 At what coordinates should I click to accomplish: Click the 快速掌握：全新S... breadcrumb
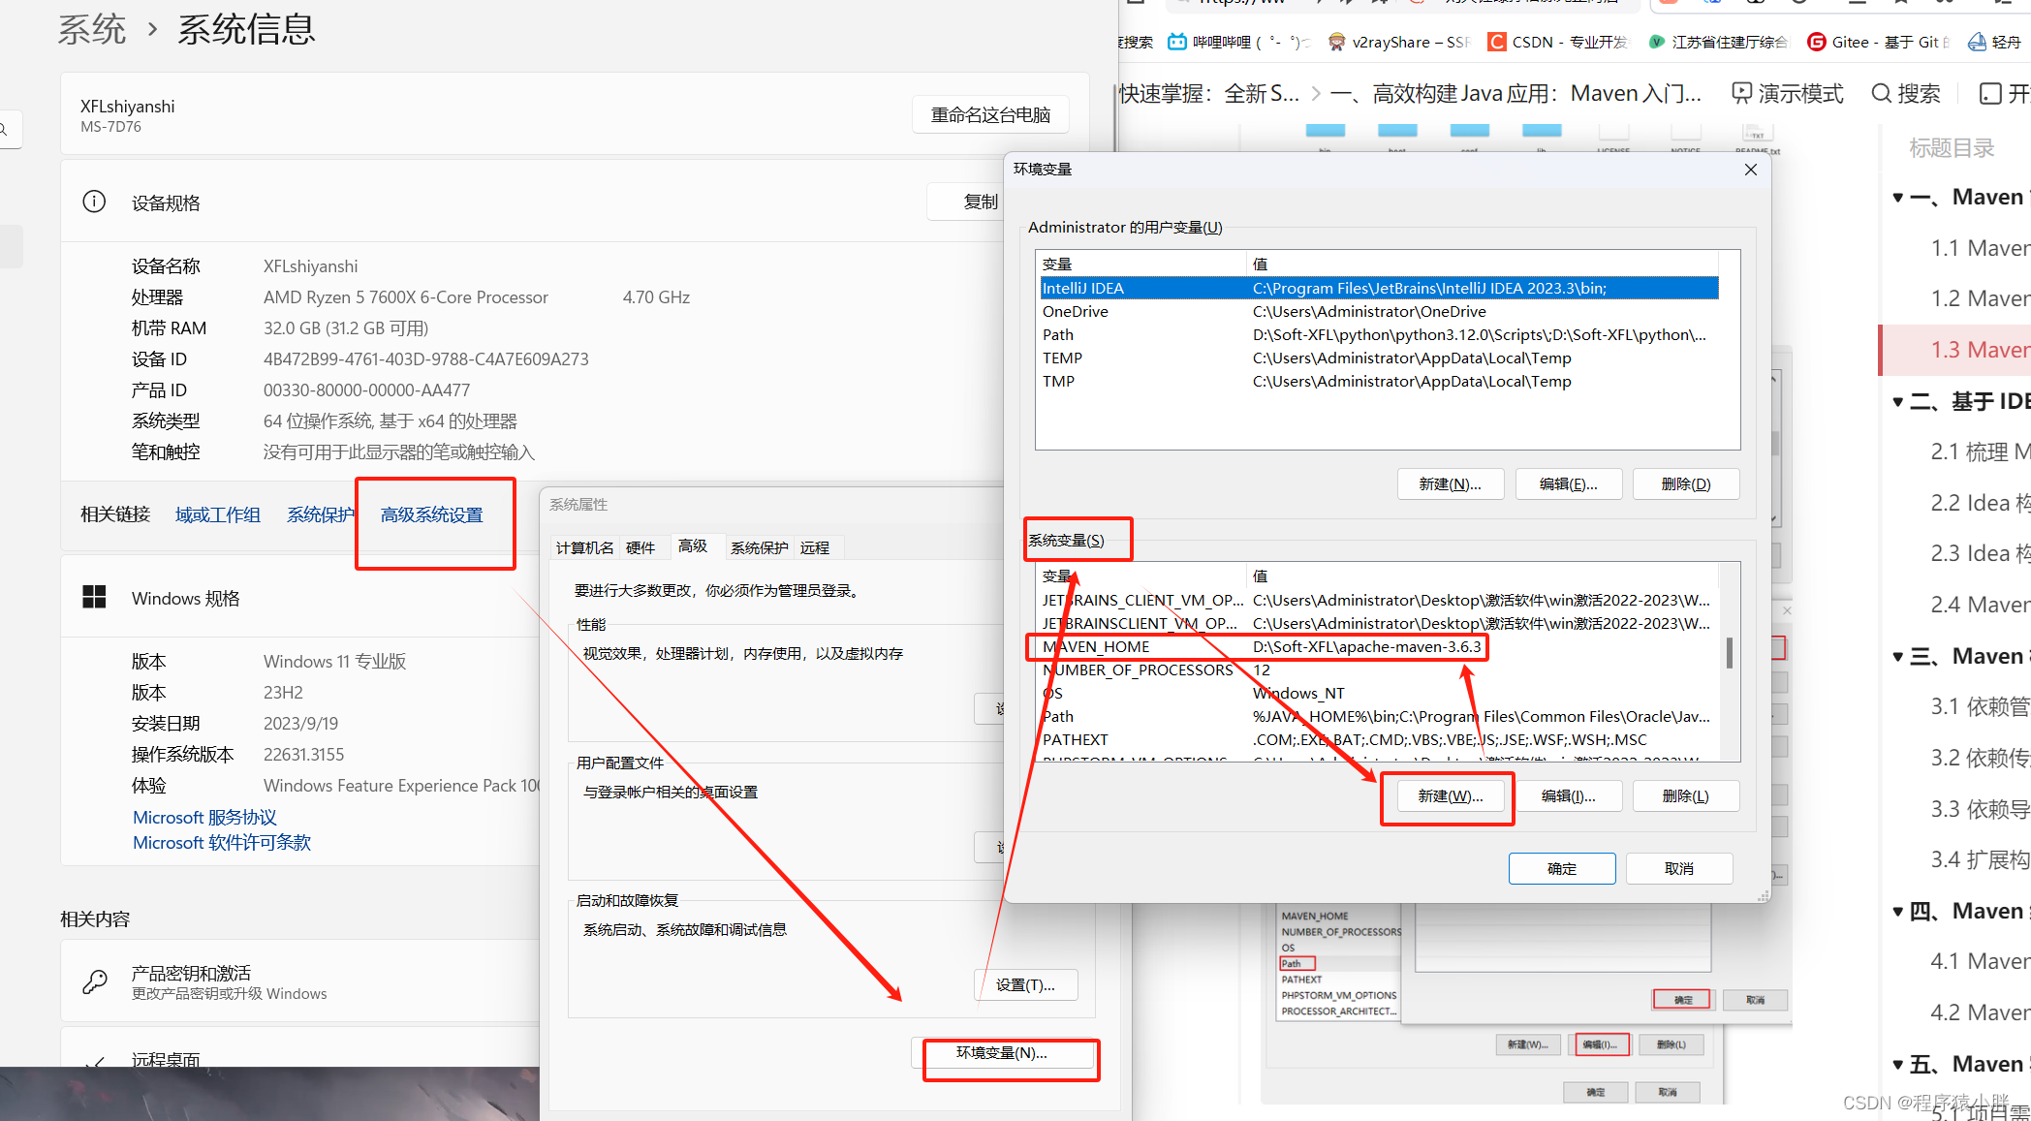(1209, 93)
